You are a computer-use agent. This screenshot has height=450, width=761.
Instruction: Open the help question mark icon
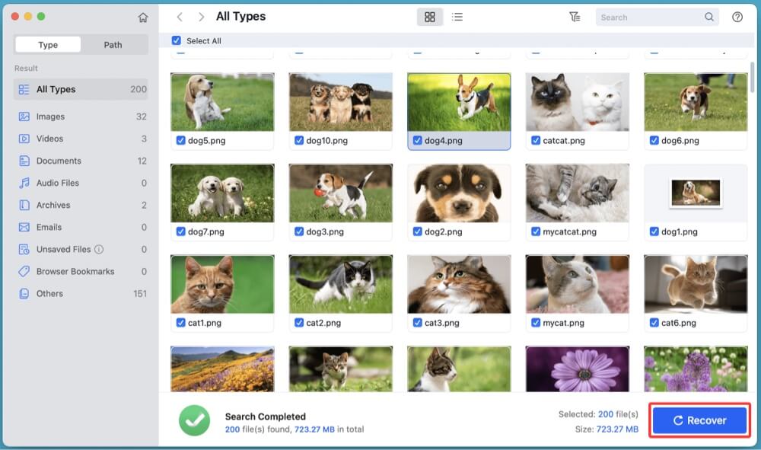click(737, 17)
